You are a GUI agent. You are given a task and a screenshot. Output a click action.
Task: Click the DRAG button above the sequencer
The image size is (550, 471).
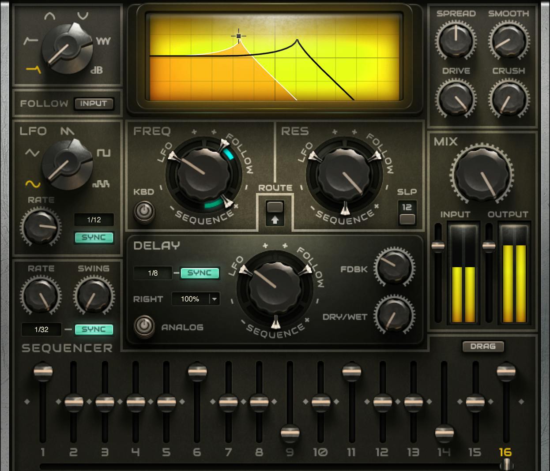tap(483, 347)
